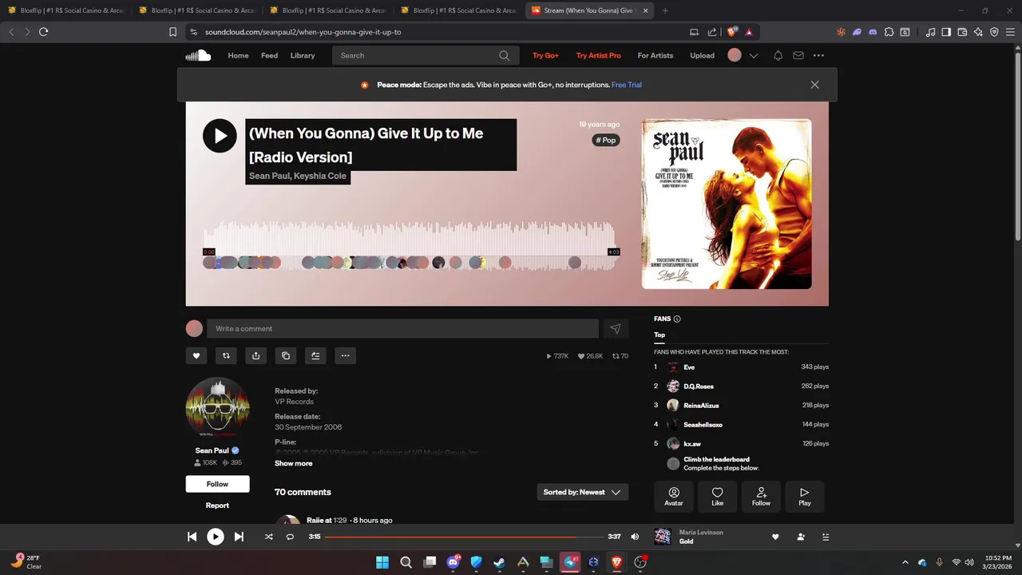Report this track
Image resolution: width=1022 pixels, height=575 pixels.
pyautogui.click(x=217, y=506)
